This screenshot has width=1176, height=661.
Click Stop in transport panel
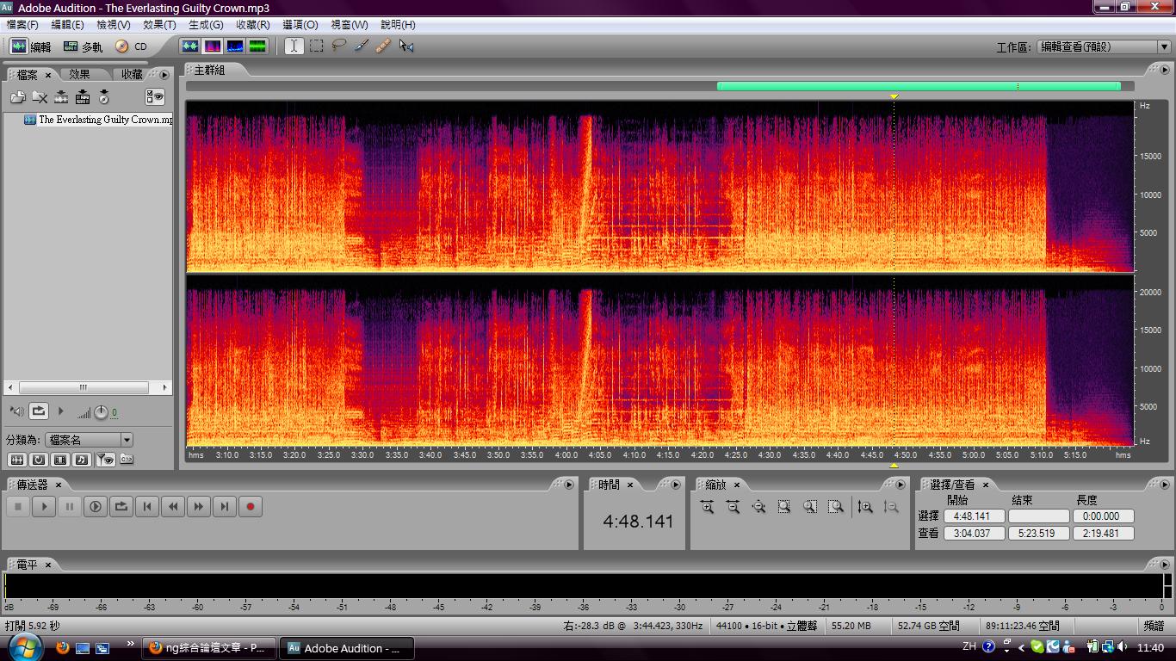click(18, 507)
